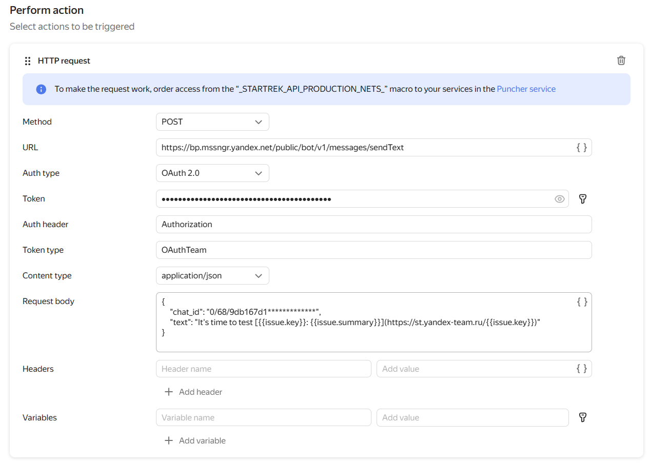The image size is (649, 463).
Task: Focus the Header name input
Action: [x=264, y=369]
